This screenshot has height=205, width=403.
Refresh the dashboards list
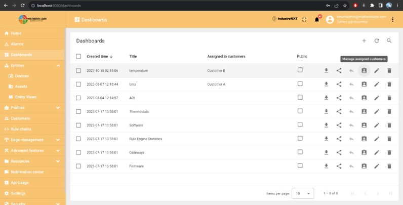[x=376, y=40]
